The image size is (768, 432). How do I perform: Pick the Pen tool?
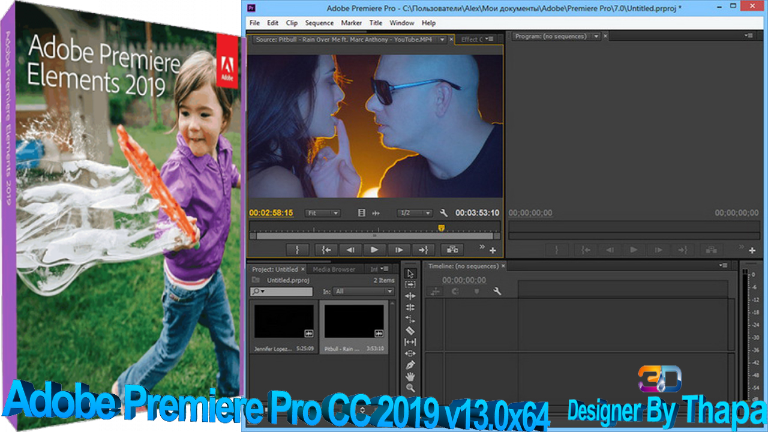[410, 365]
